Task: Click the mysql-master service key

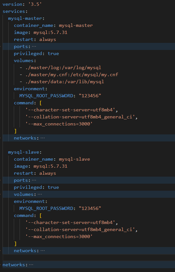Action: (x=25, y=19)
